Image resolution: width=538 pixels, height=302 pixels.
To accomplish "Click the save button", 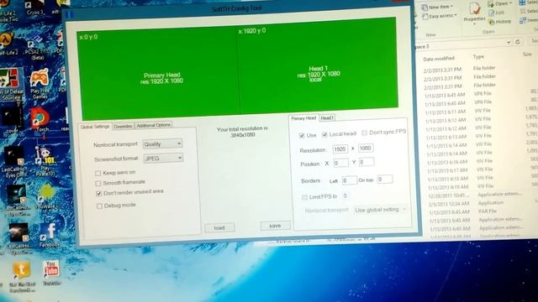I will (275, 226).
